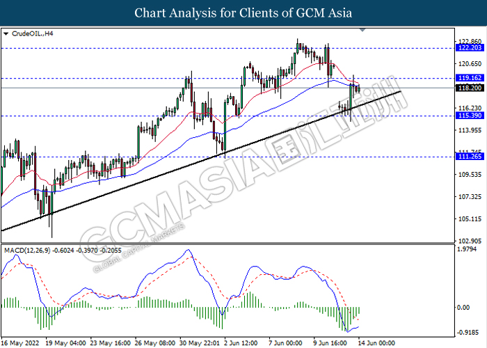Click the 9 Jun 16:00 time label
487x348 pixels.
point(330,343)
